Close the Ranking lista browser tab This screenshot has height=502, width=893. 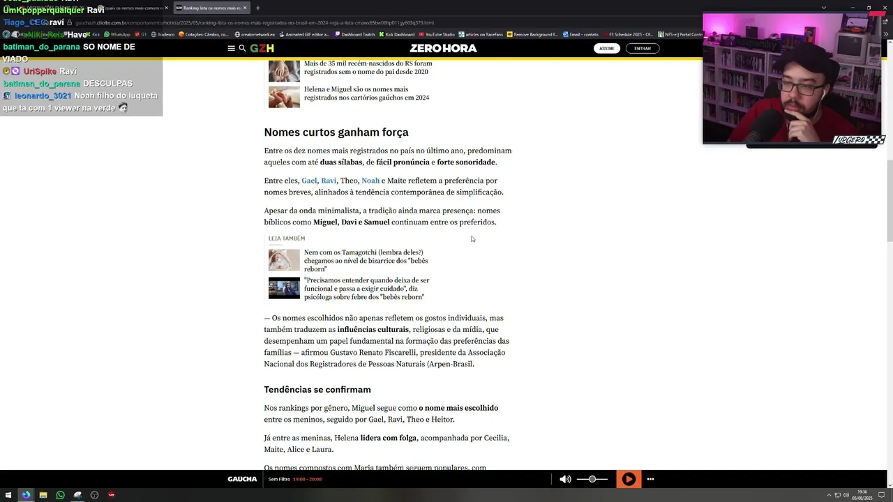[246, 8]
